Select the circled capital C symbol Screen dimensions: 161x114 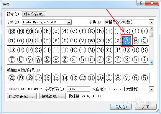(x=144, y=41)
